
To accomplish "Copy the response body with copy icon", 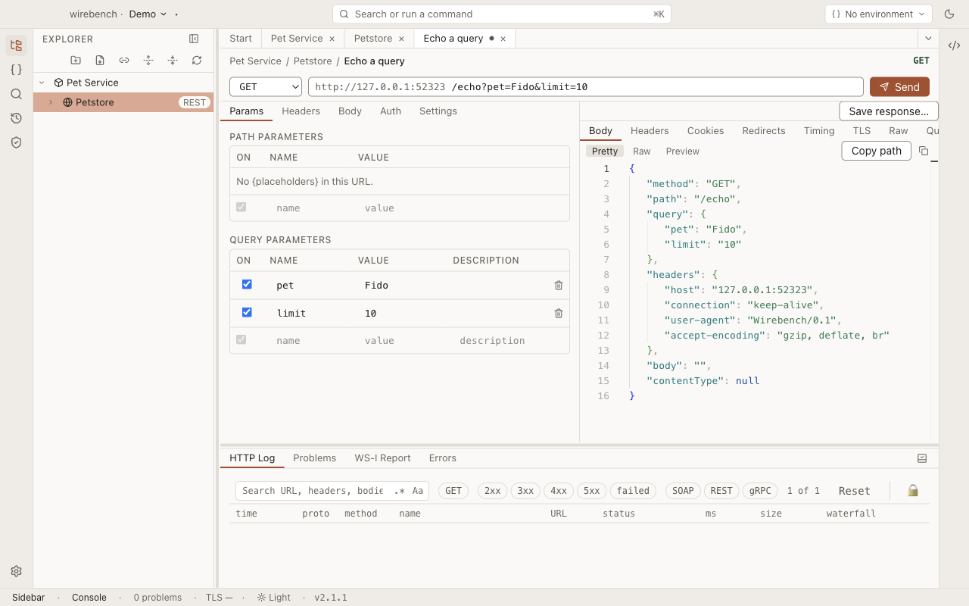I will [x=924, y=151].
